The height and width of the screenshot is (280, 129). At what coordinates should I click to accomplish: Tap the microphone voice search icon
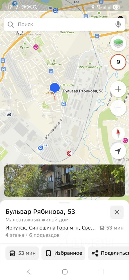tap(118, 24)
